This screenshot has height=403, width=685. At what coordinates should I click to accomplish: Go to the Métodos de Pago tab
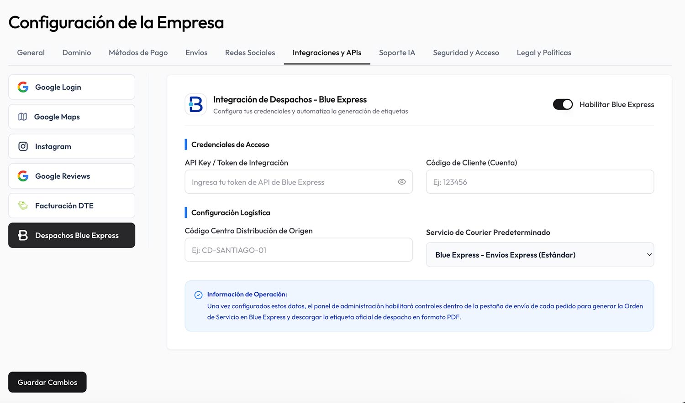(x=138, y=53)
